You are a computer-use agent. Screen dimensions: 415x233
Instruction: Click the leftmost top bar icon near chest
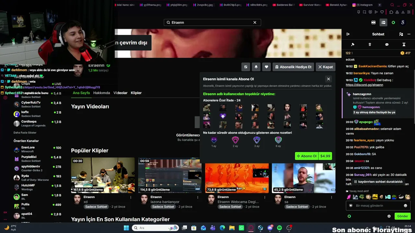click(x=373, y=22)
